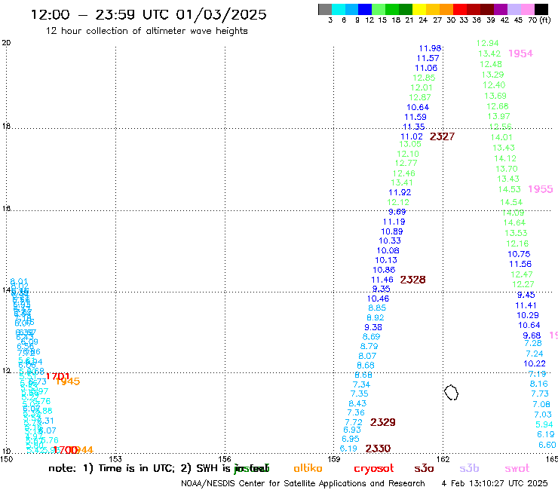
Task: Click wave height value 11.46
Action: coord(382,280)
